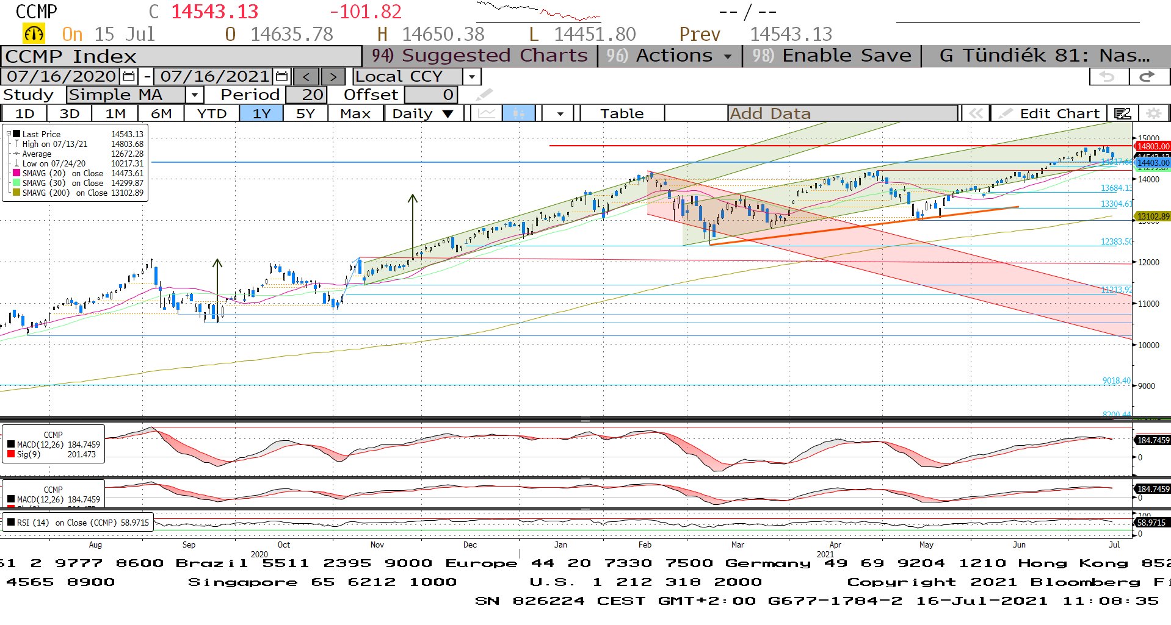
Task: Open chart settings gear icon
Action: tap(1153, 113)
